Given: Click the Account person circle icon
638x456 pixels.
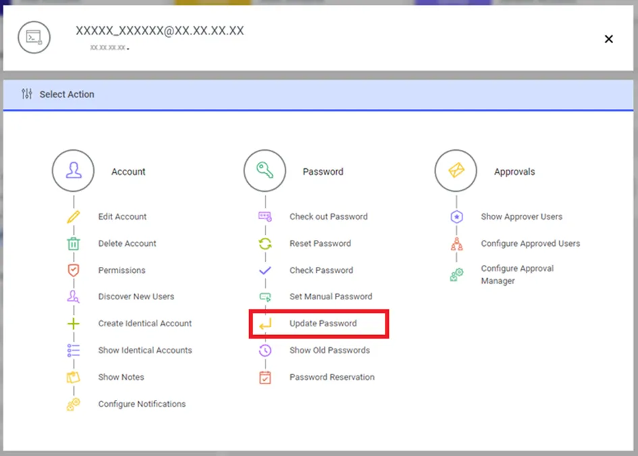Looking at the screenshot, I should (73, 171).
